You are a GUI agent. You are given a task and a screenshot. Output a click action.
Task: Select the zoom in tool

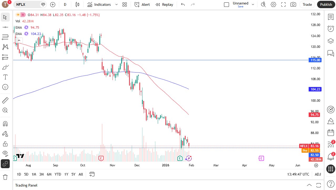pos(5,110)
